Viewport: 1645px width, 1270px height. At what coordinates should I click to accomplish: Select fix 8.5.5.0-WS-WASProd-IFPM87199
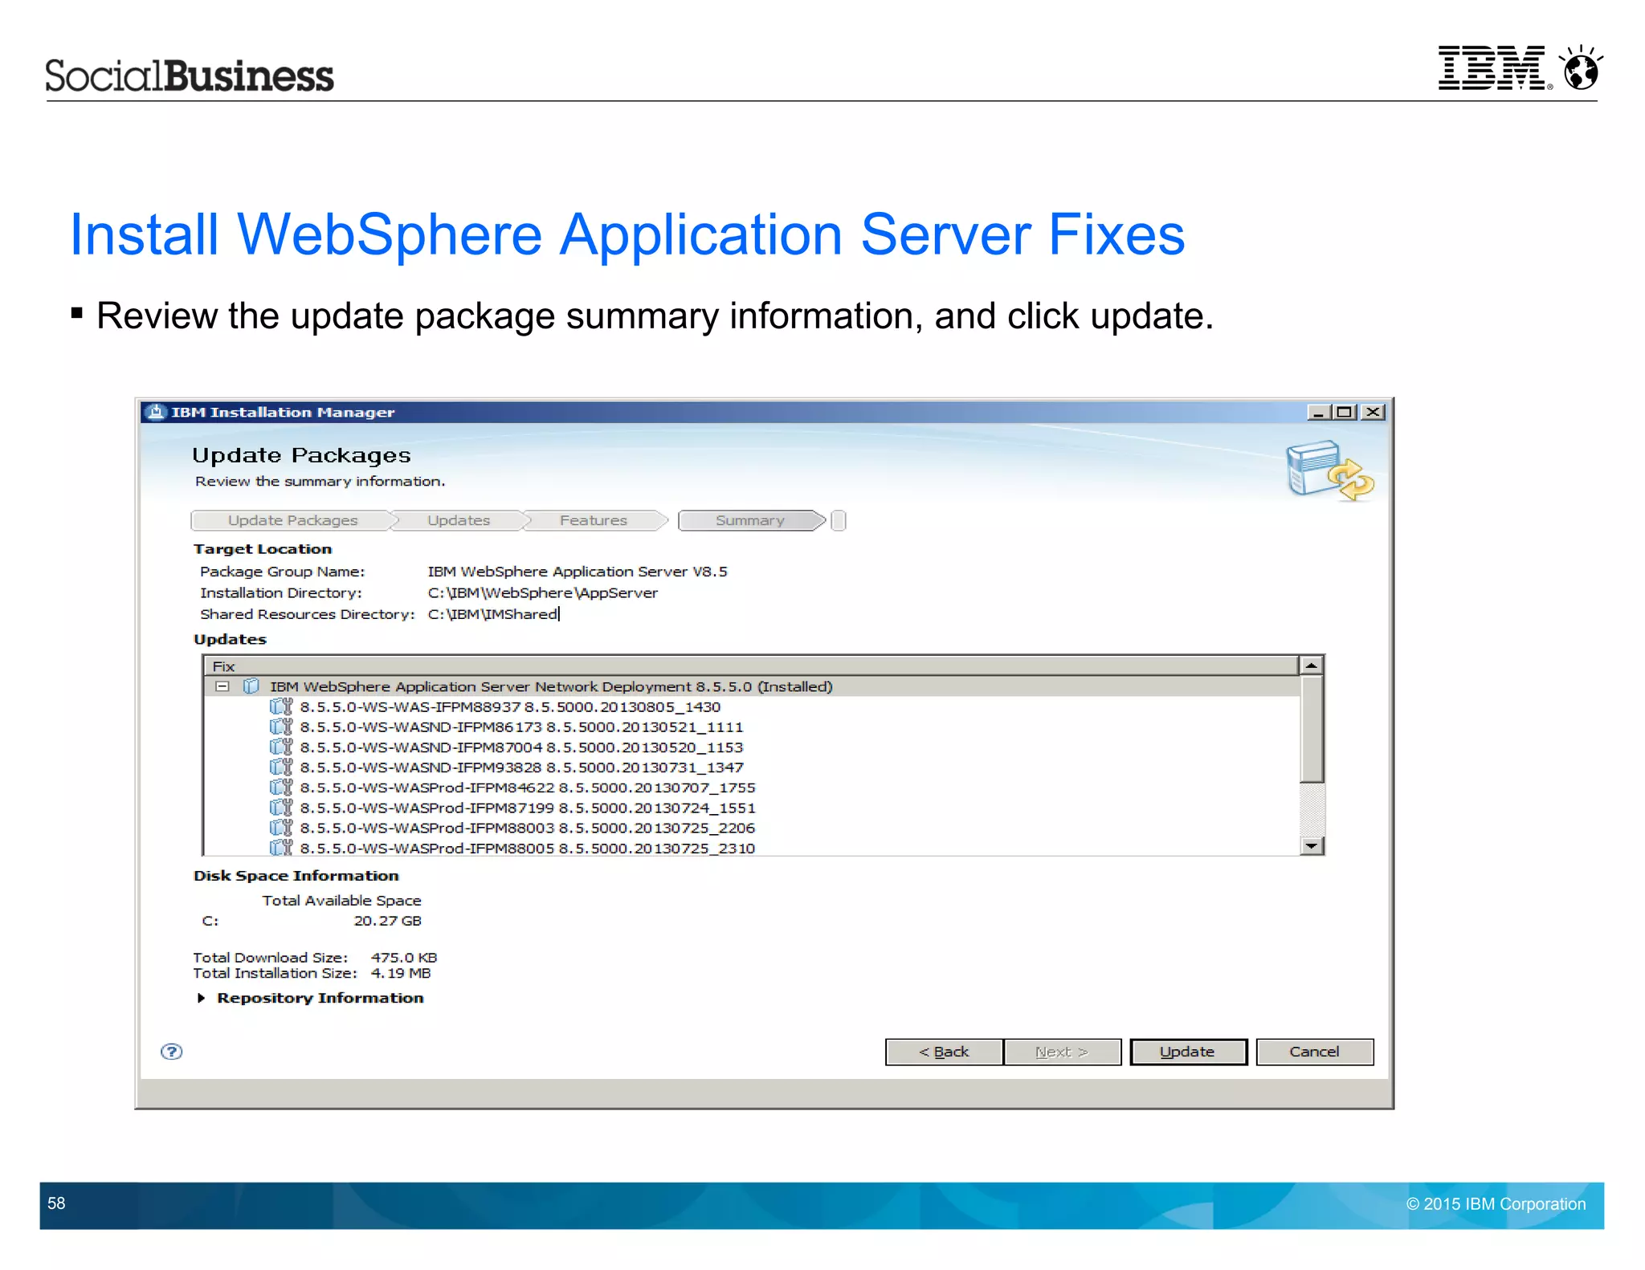(x=528, y=807)
